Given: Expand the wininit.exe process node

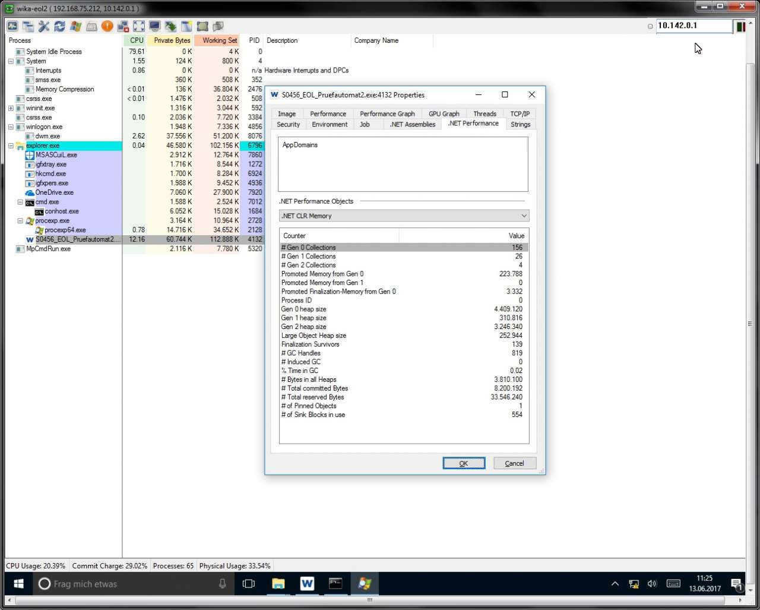Looking at the screenshot, I should coord(11,108).
